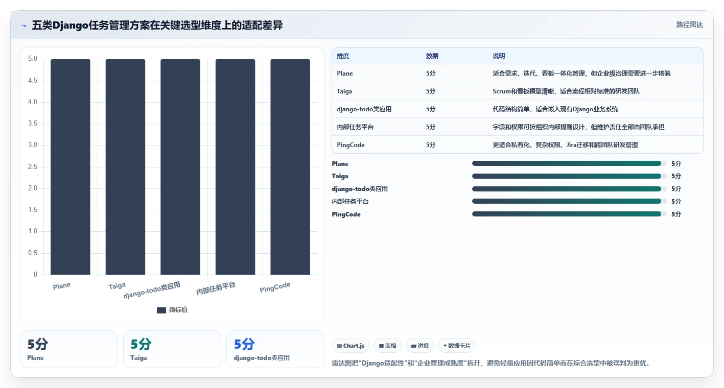Click the PingCode progress bar
This screenshot has width=724, height=388.
tap(570, 214)
